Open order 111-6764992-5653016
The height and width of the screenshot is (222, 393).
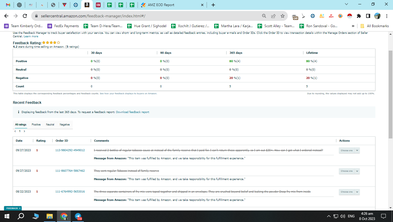[70, 192]
